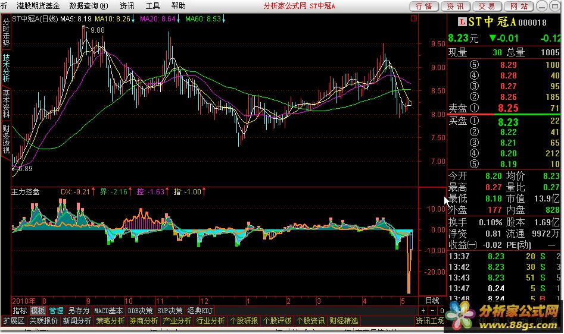Open 行业分析 tab
Image resolution: width=564 pixels, height=334 pixels.
(210, 321)
